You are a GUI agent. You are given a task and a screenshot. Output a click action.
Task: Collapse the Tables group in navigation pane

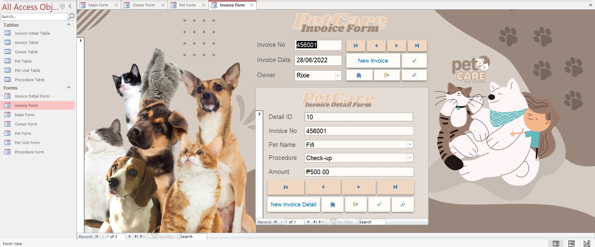(x=69, y=25)
